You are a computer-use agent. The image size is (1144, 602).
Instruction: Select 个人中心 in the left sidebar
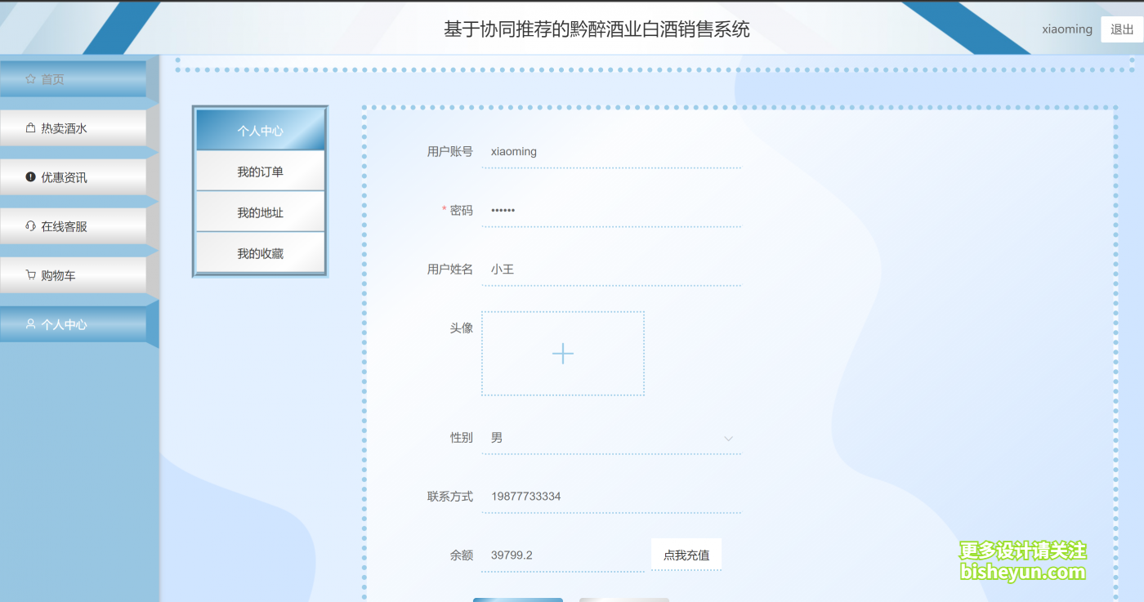click(73, 324)
